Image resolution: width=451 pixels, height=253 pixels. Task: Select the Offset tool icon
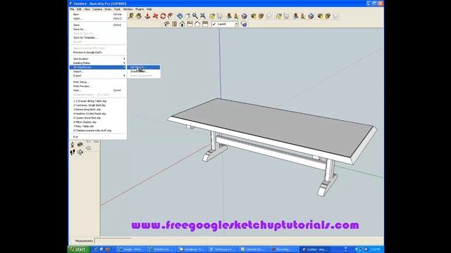pos(171,16)
